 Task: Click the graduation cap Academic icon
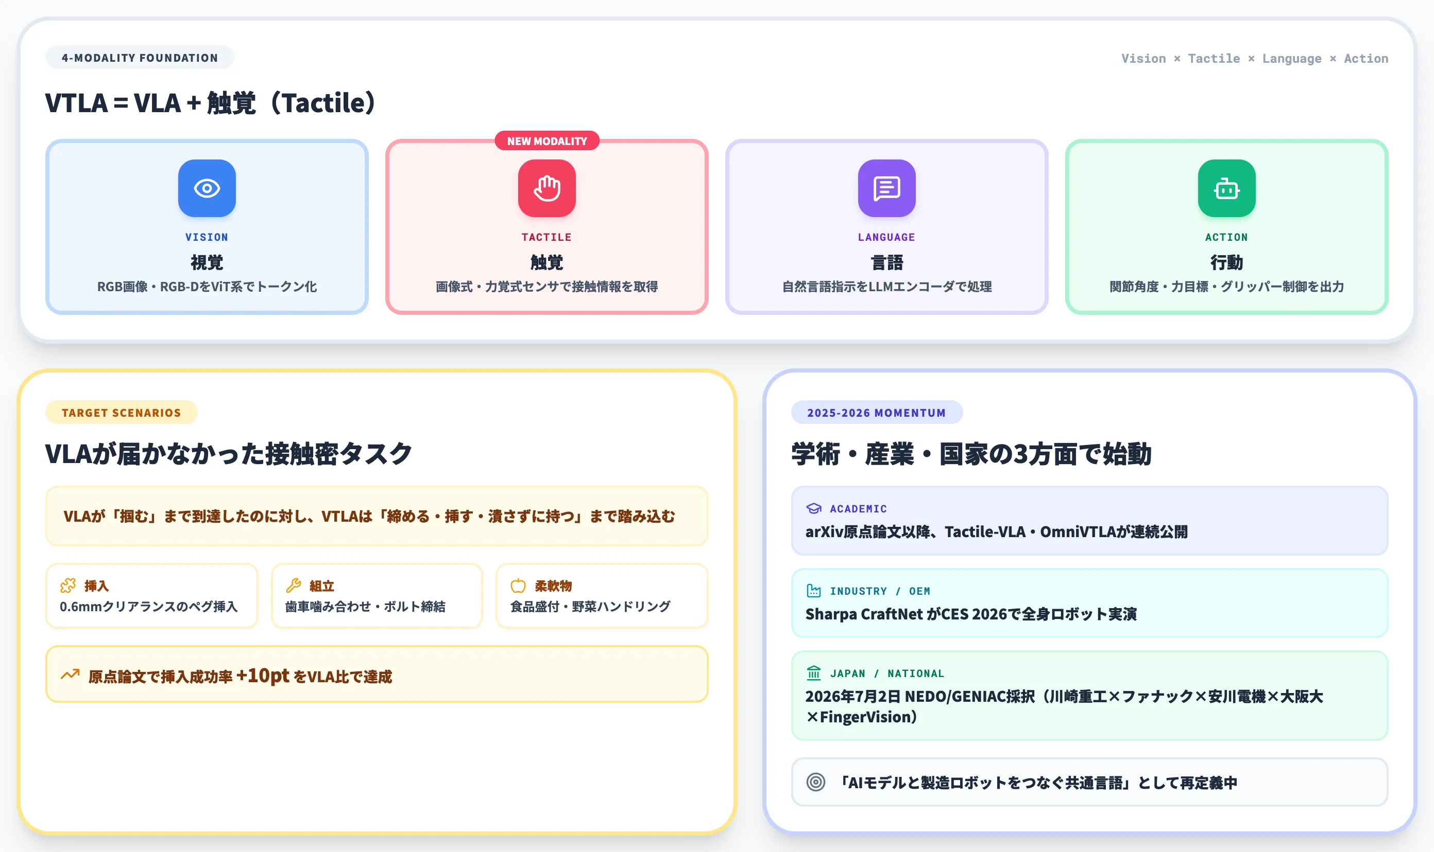(814, 509)
